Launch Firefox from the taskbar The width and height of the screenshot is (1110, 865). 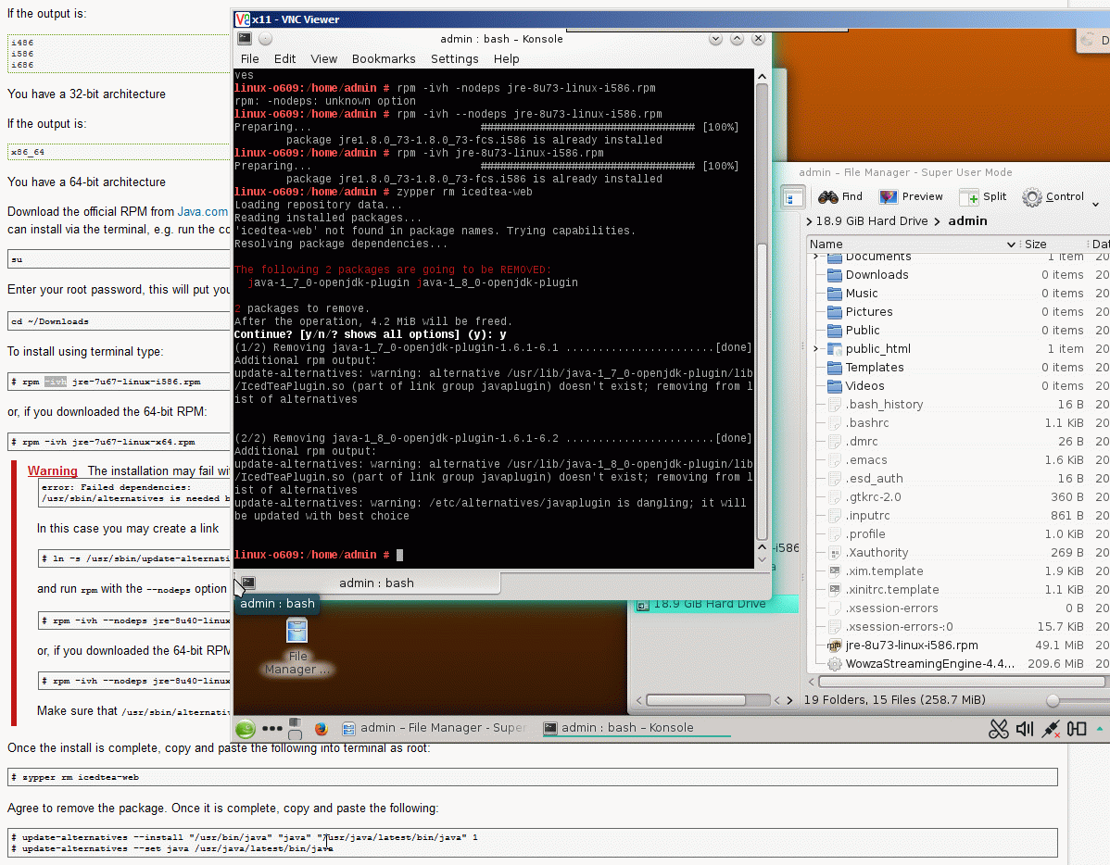(321, 728)
